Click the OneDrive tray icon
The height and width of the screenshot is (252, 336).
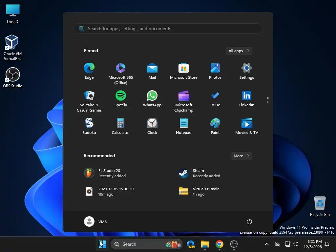tap(277, 244)
